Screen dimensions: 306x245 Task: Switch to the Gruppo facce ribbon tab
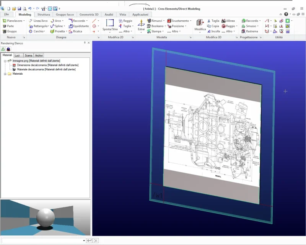(x=65, y=15)
